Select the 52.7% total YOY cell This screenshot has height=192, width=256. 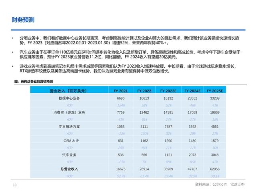pyautogui.click(x=121, y=176)
